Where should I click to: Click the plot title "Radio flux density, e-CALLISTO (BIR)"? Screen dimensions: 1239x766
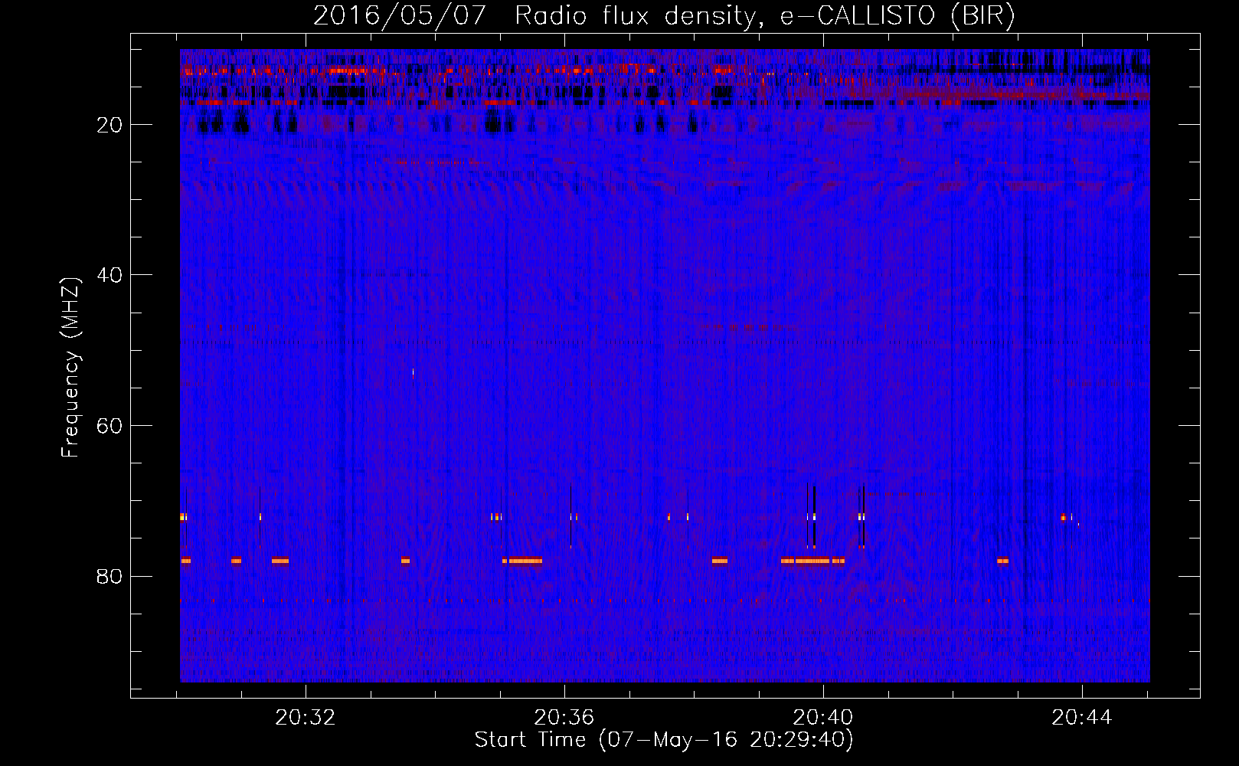point(764,15)
